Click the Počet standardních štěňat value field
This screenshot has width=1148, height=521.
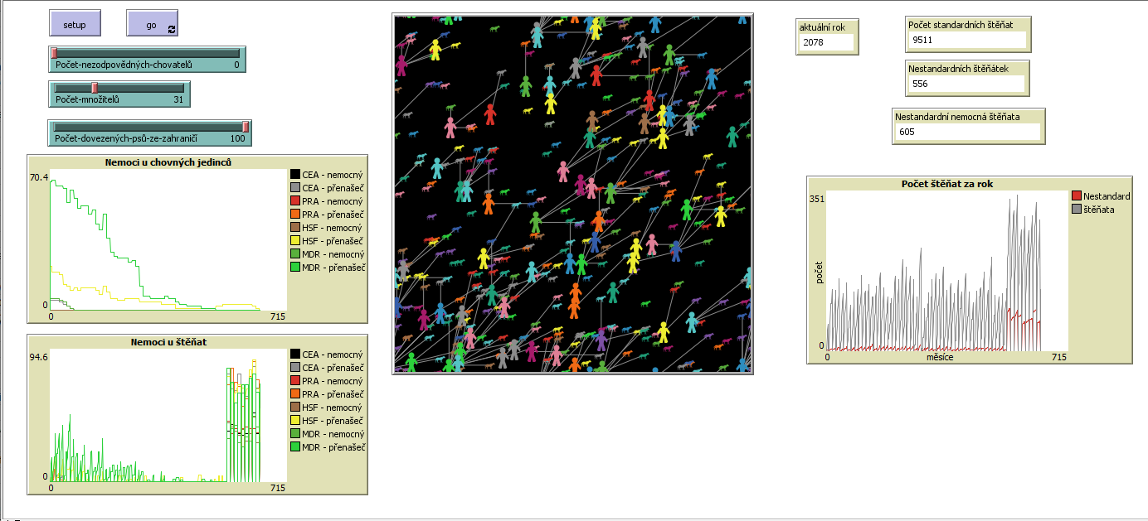tap(966, 40)
